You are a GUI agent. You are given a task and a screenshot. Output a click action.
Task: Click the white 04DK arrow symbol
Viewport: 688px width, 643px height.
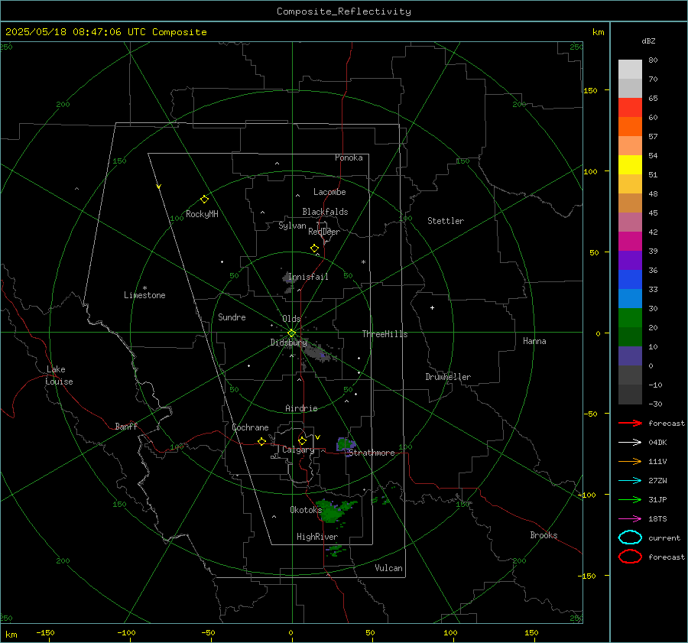point(630,442)
